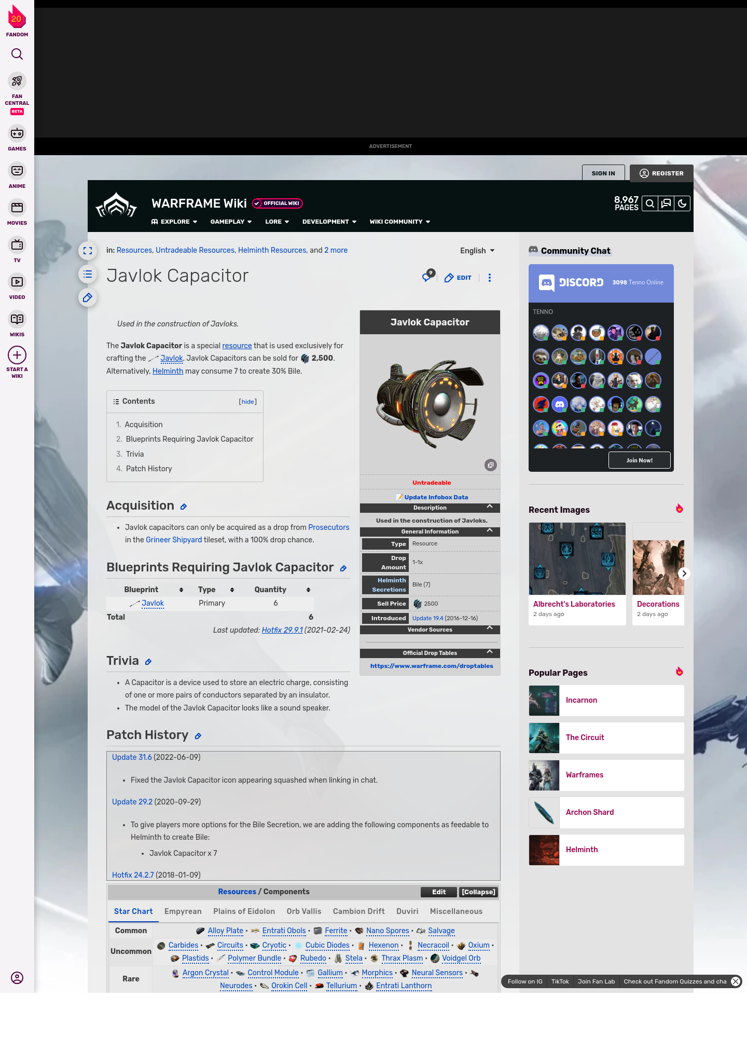Open the Helminth popular page

(606, 850)
